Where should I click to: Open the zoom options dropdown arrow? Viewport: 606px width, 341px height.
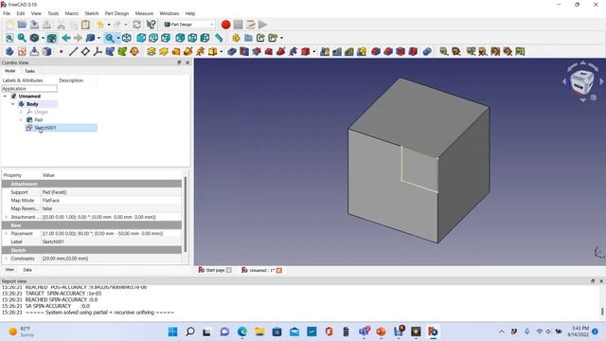point(117,38)
